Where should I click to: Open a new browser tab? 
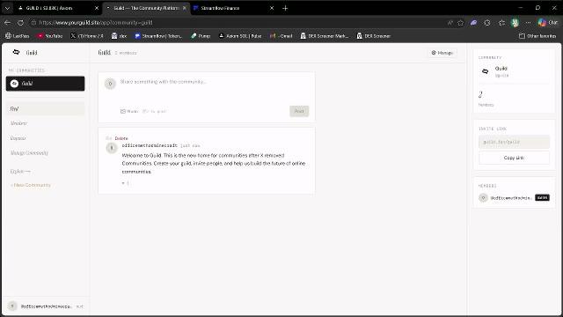tap(285, 8)
